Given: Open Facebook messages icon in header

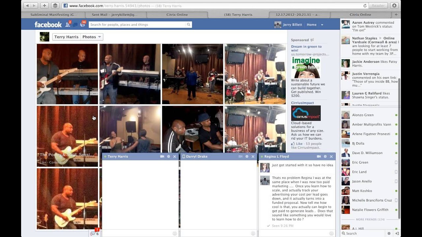Looking at the screenshot, I should [x=75, y=25].
